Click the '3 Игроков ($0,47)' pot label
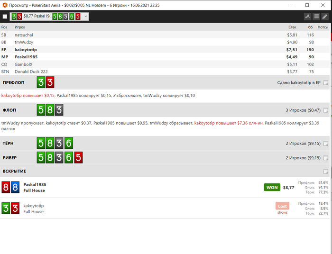The height and width of the screenshot is (254, 332). point(303,110)
